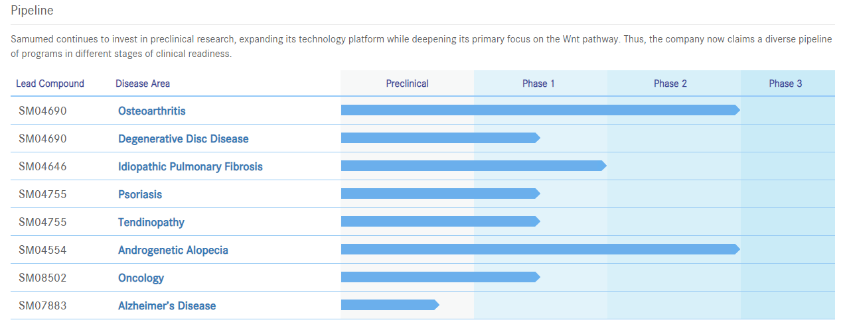Click the SM07883 lead compound code
Image resolution: width=845 pixels, height=330 pixels.
point(42,305)
